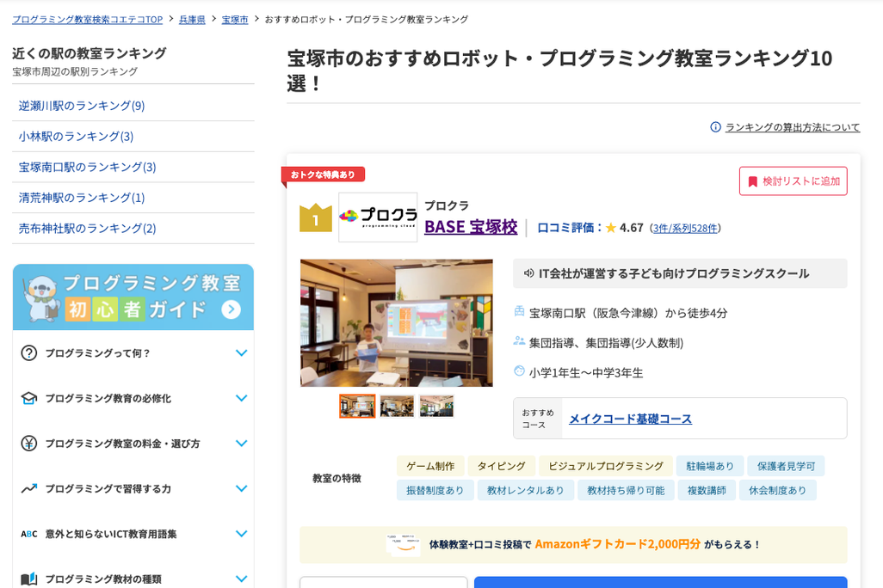883x588 pixels.
Task: Click the プロクラ school logo
Action: click(378, 217)
